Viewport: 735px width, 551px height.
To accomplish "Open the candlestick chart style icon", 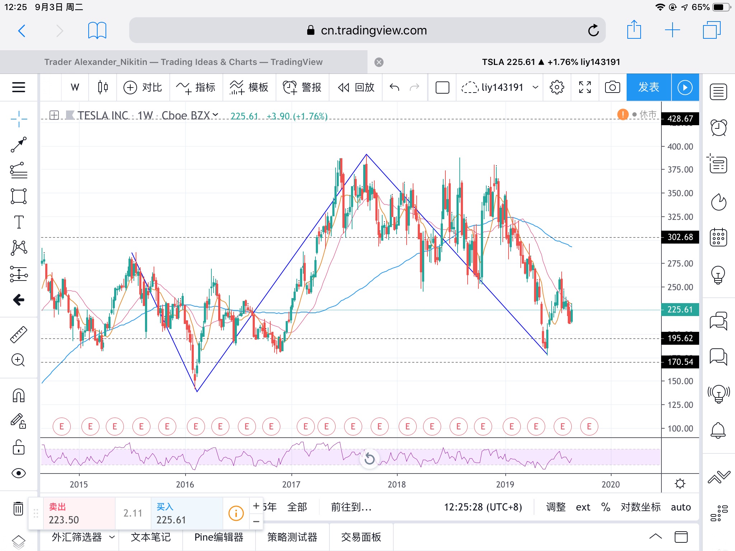I will 103,87.
